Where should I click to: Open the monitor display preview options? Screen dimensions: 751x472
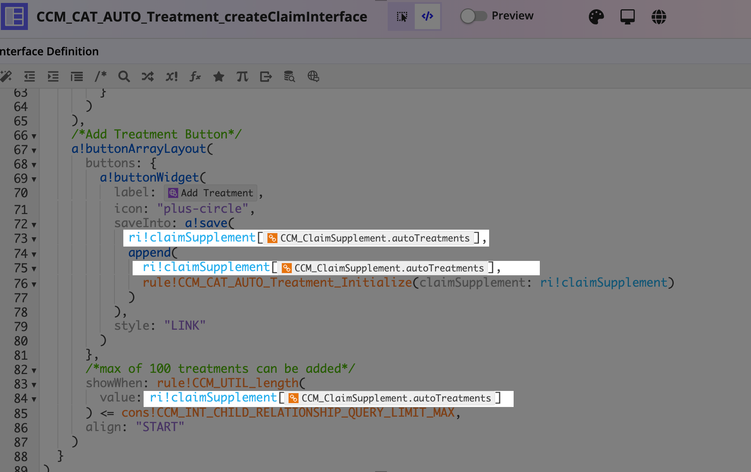click(627, 17)
